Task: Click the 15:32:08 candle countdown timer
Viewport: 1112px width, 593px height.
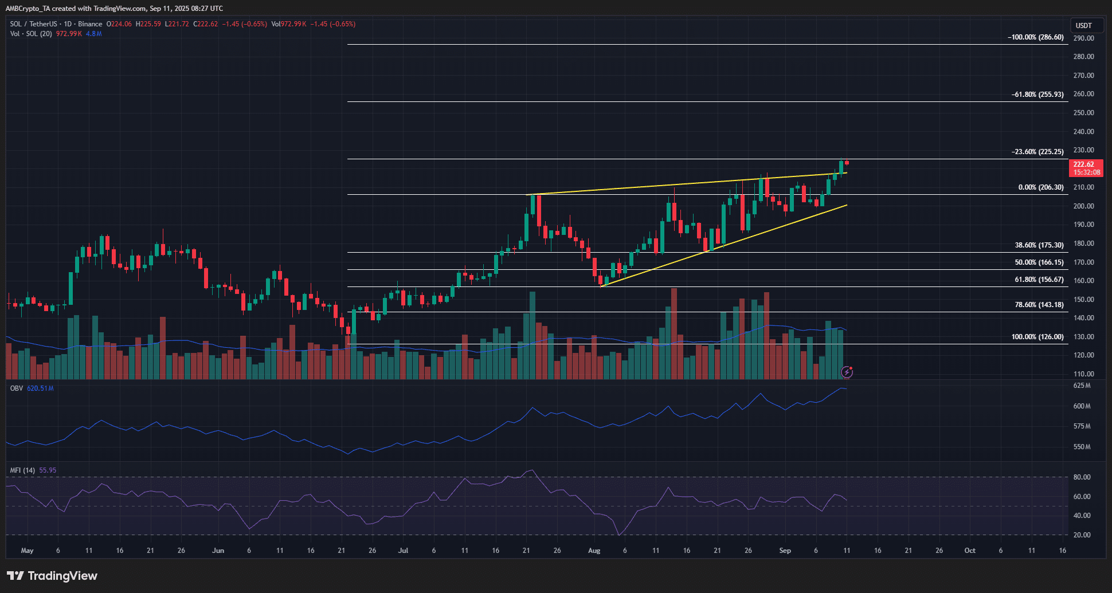Action: (x=1086, y=171)
